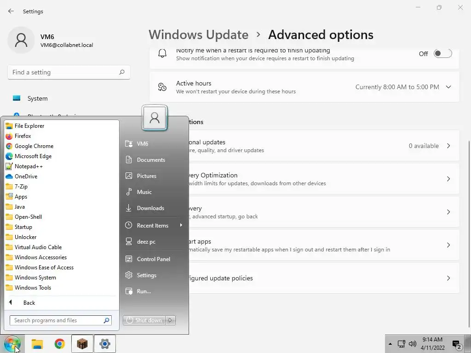Image resolution: width=471 pixels, height=353 pixels.
Task: Launch Google Chrome from the programs list
Action: coord(62,146)
